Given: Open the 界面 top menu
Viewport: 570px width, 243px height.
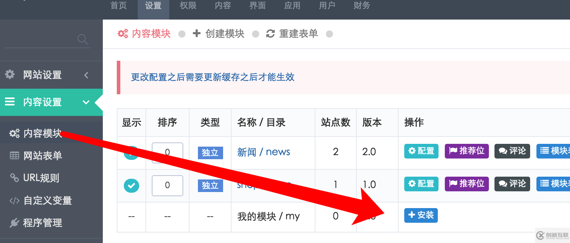Looking at the screenshot, I should [x=257, y=6].
